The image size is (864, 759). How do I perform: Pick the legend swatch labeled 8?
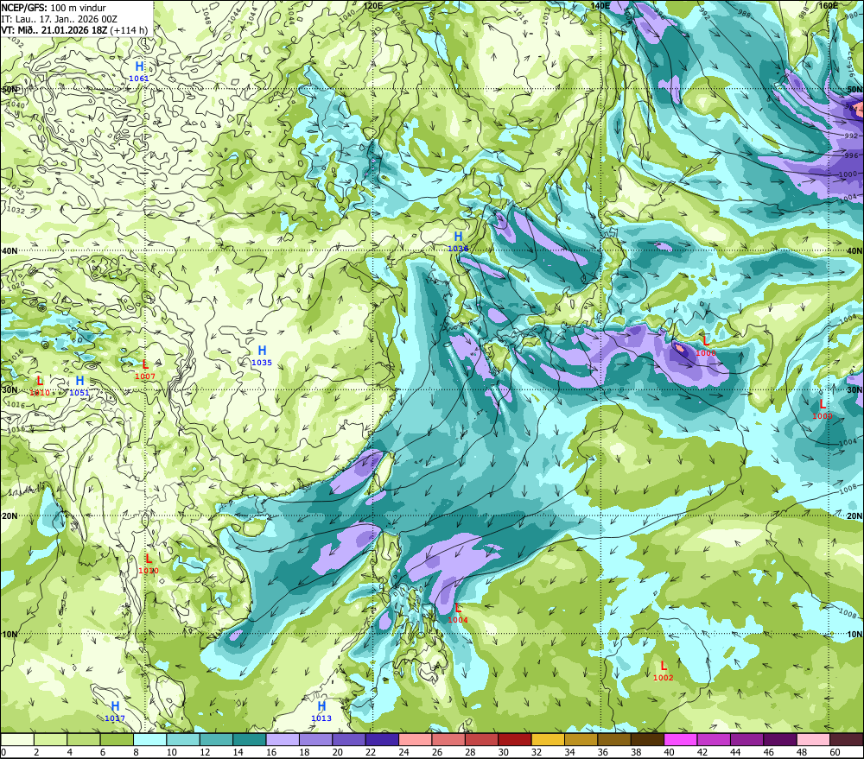coord(149,740)
